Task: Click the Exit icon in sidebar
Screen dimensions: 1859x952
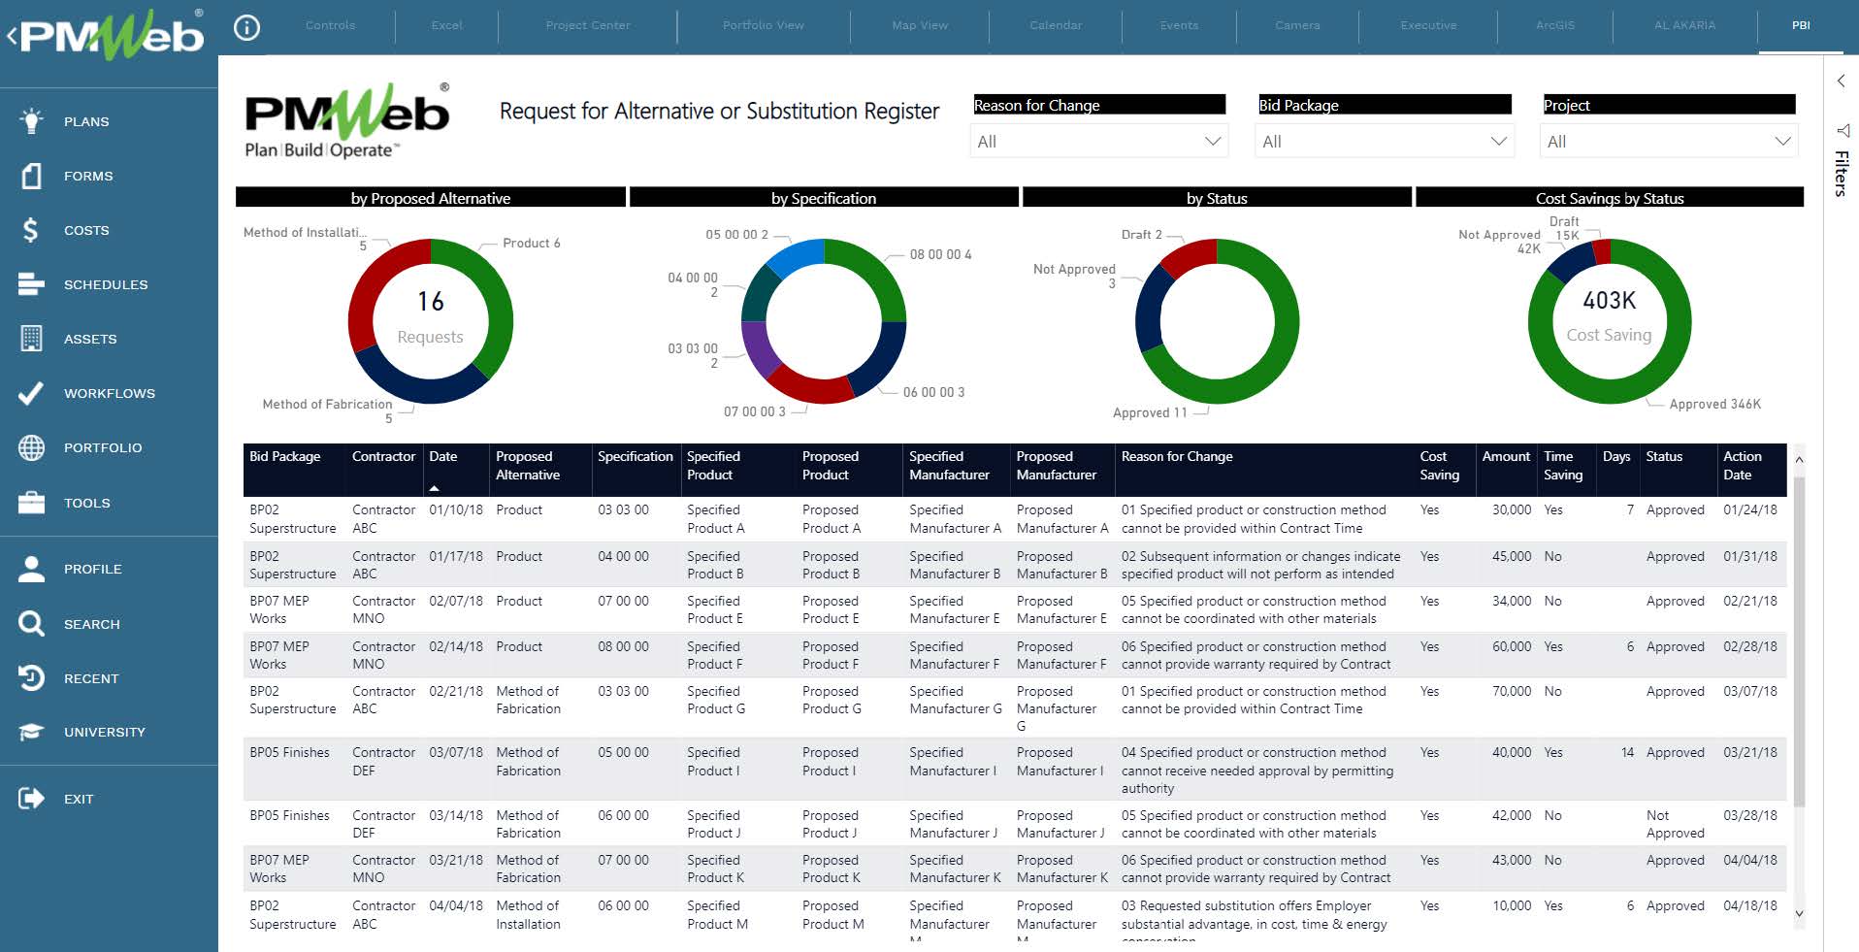Action: (31, 799)
